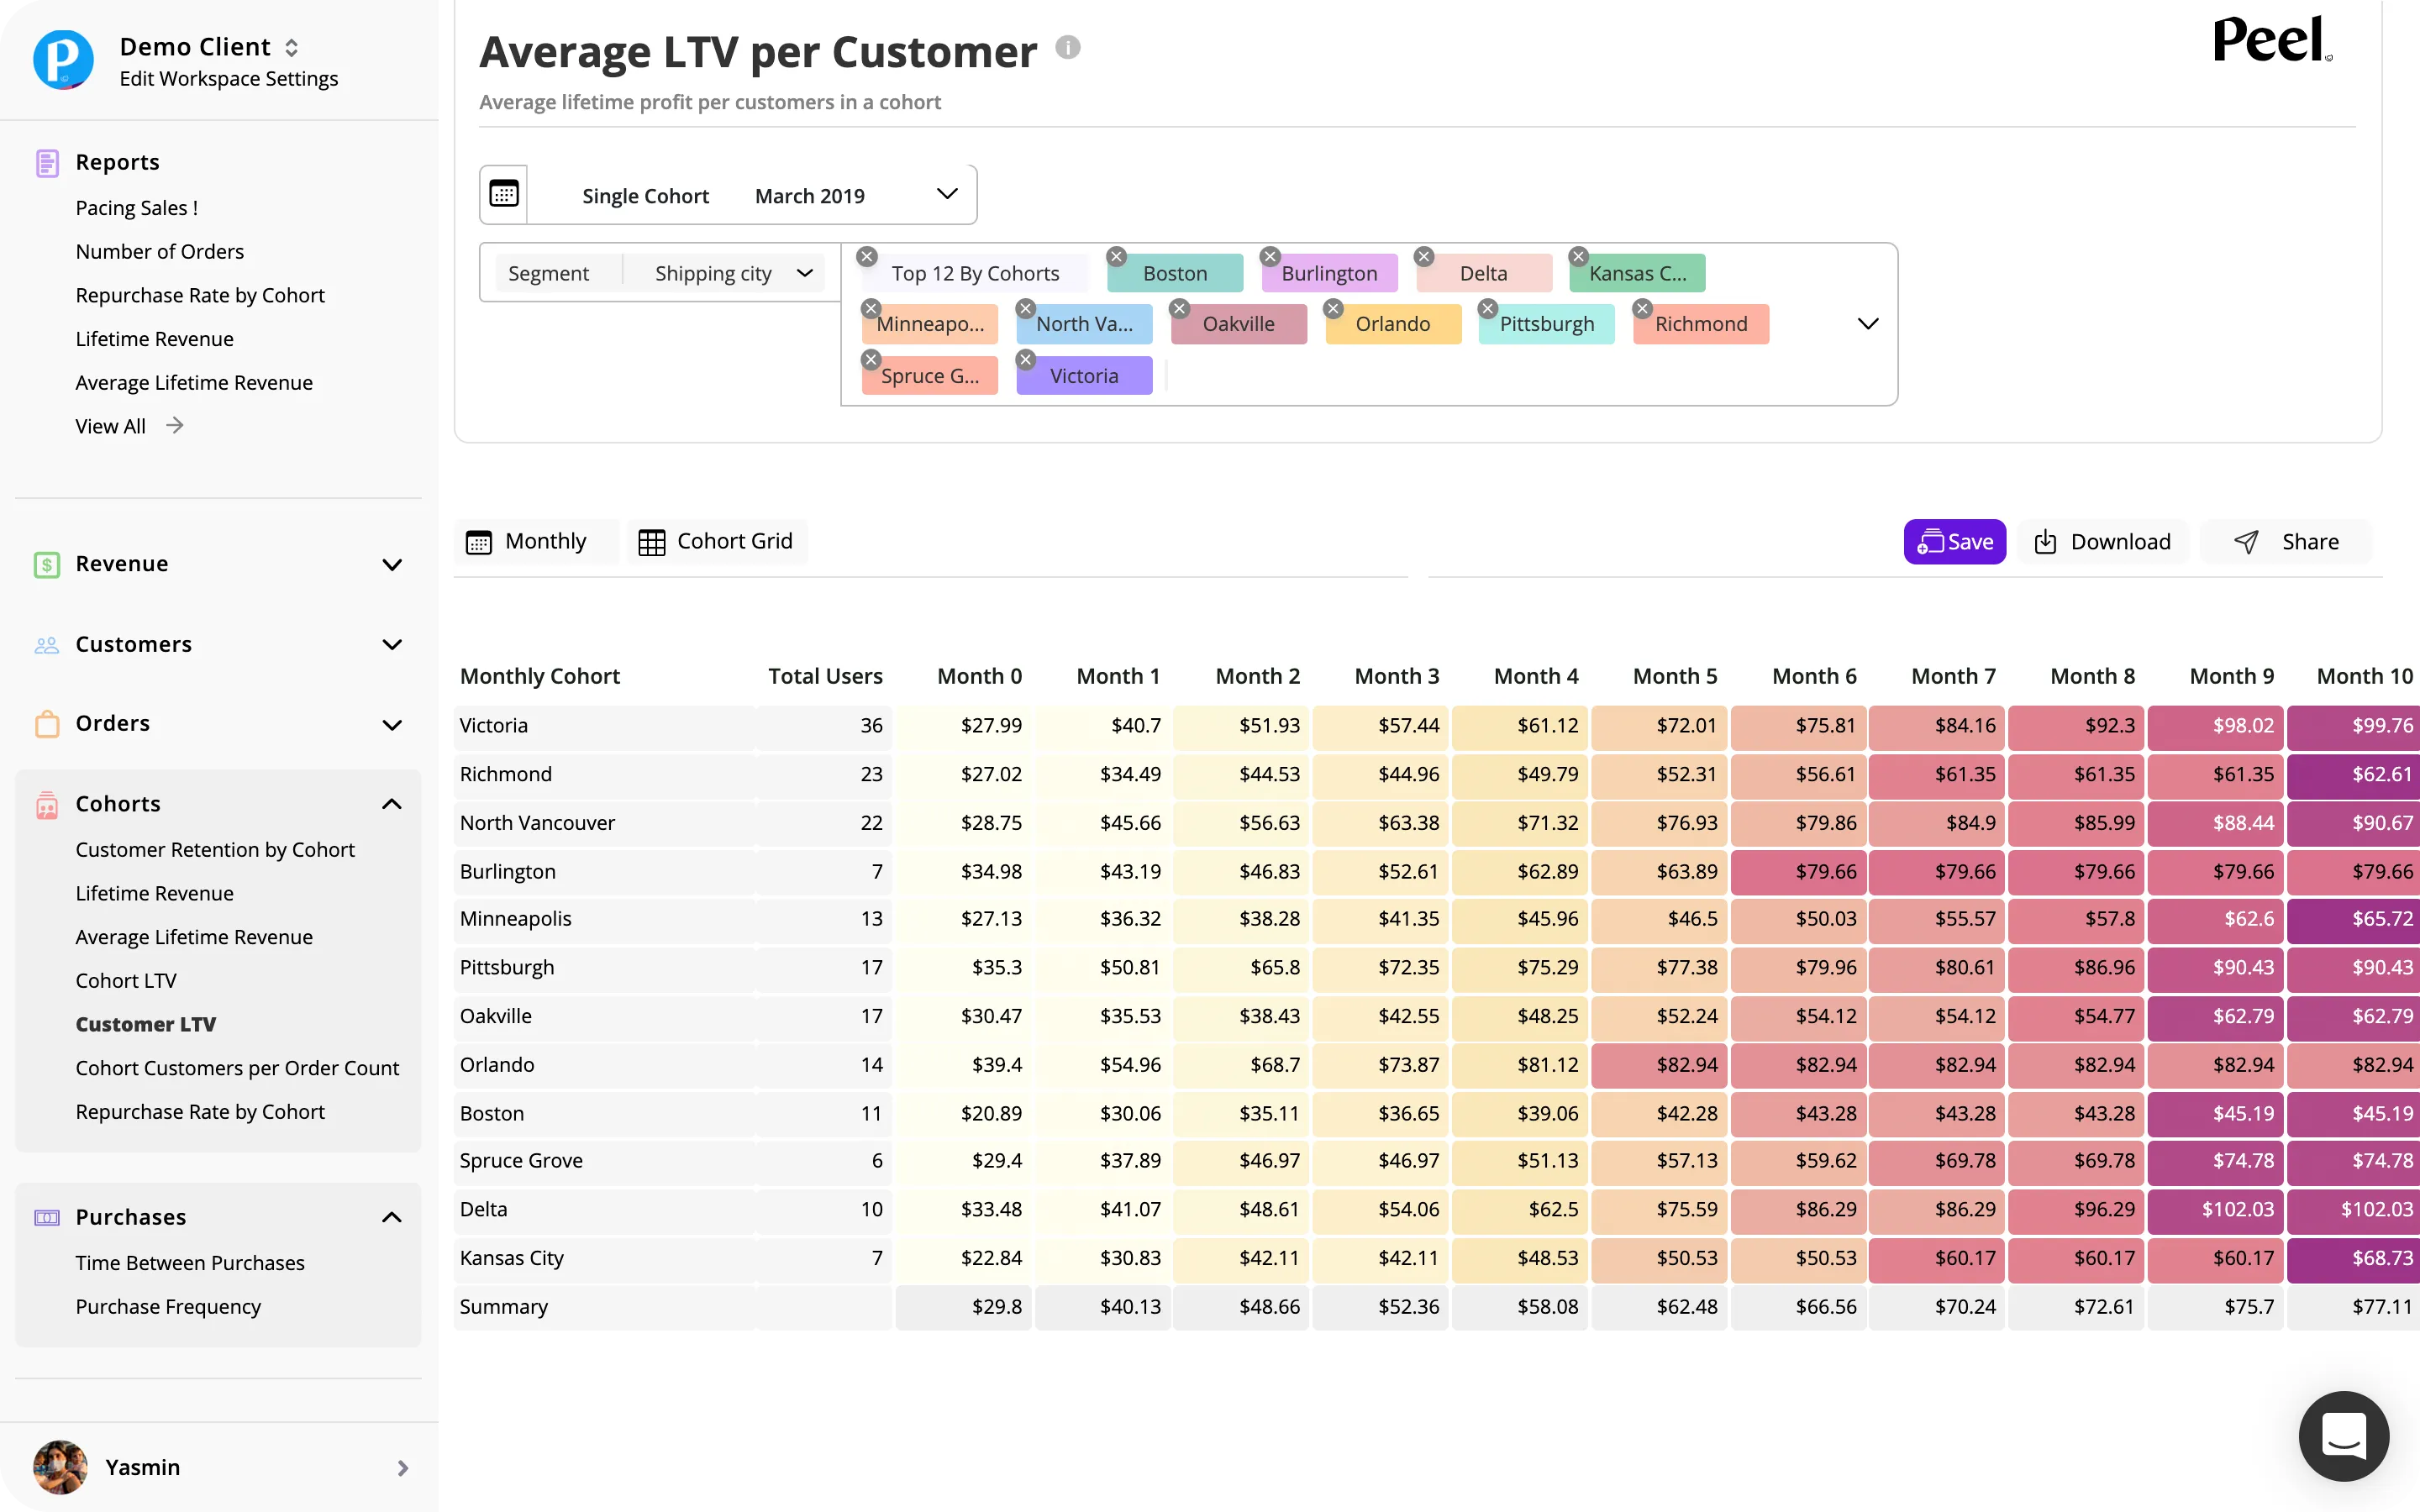
Task: Open the workspace switcher next to Demo Client
Action: coord(291,47)
